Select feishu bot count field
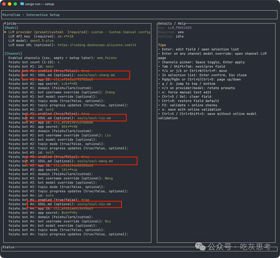The height and width of the screenshot is (258, 280). coord(34,62)
